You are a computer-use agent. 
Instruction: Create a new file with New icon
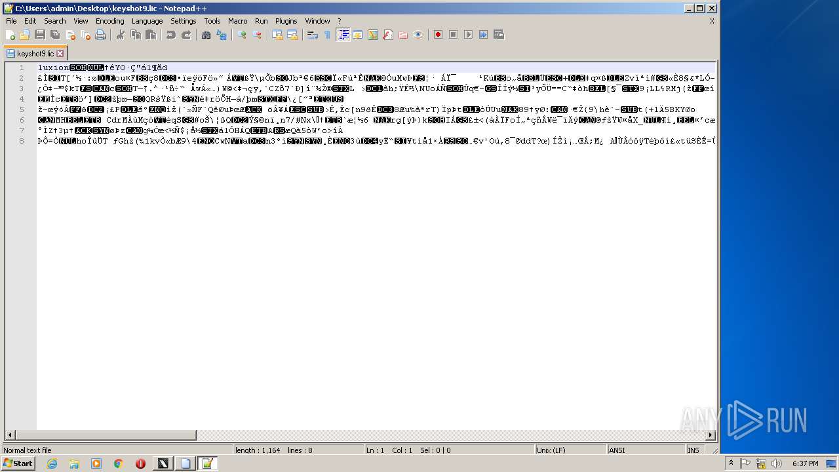point(10,35)
